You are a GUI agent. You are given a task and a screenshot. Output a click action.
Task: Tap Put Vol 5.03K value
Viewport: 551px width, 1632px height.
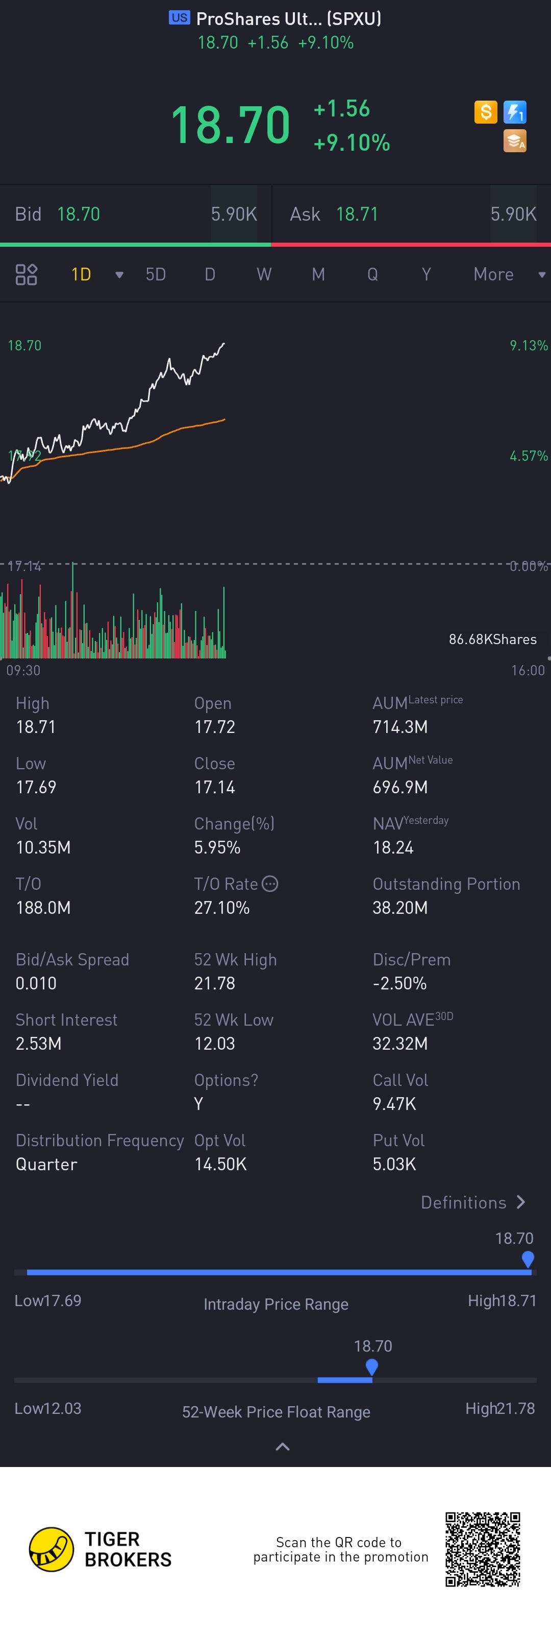pyautogui.click(x=394, y=1164)
